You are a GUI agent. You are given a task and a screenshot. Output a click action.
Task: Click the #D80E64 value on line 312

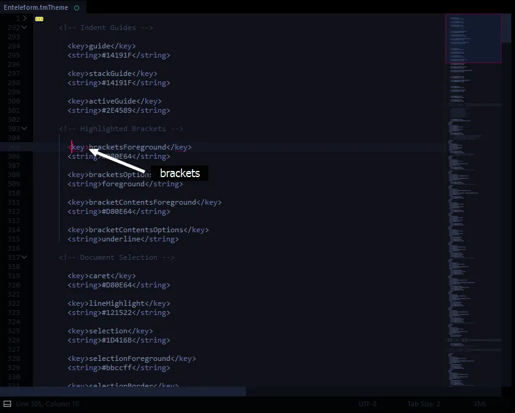pyautogui.click(x=116, y=211)
